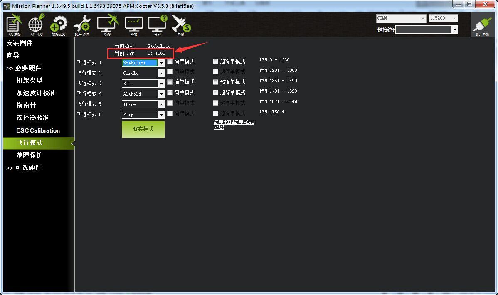The height and width of the screenshot is (295, 498).
Task: Click the 保存模式 save button
Action: coord(143,129)
